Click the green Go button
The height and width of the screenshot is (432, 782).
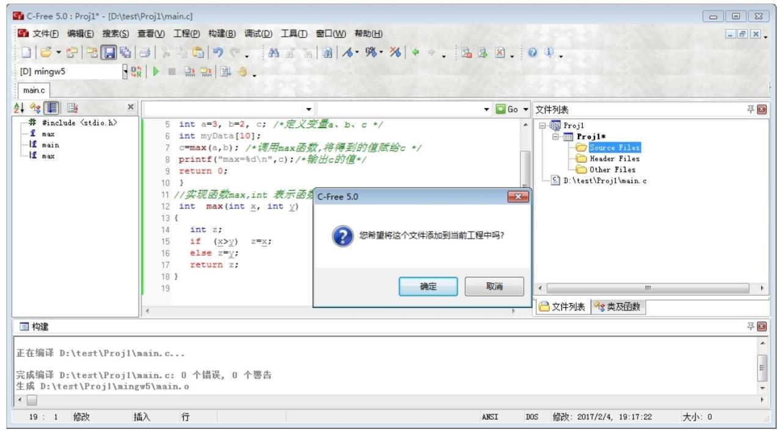pos(506,109)
